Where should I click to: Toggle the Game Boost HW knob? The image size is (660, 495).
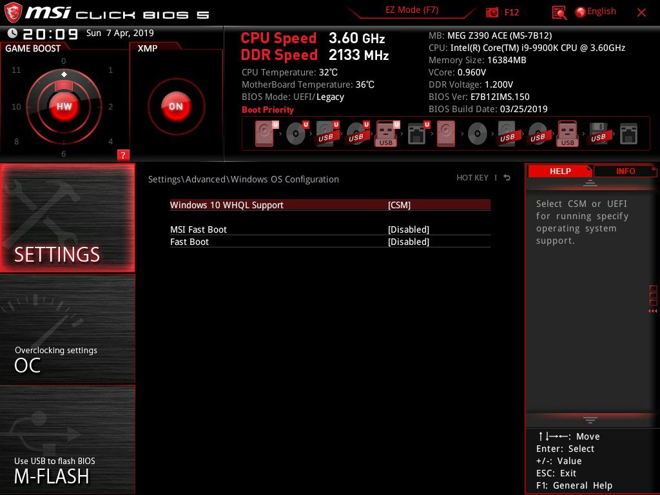click(x=64, y=106)
